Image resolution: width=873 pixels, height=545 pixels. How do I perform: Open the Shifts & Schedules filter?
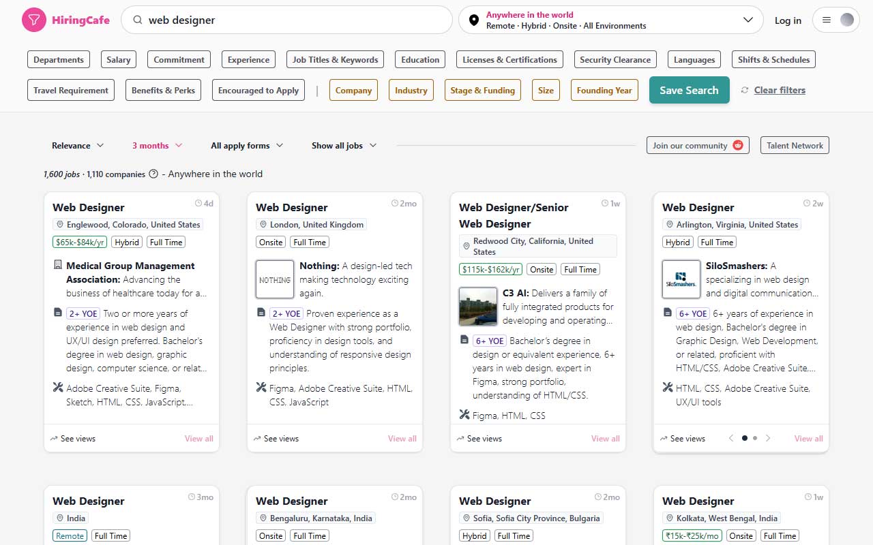point(773,59)
